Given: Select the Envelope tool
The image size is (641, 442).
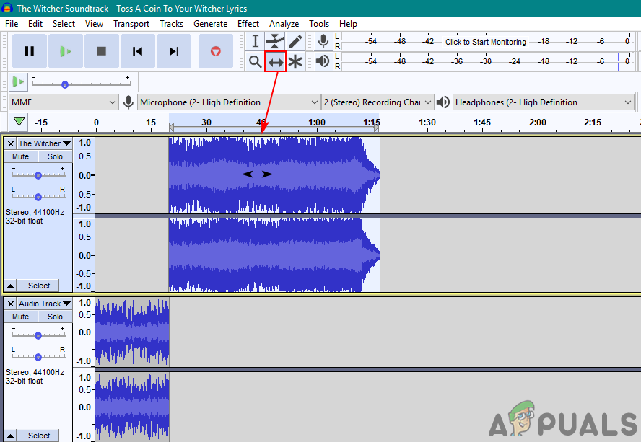Looking at the screenshot, I should [x=275, y=41].
